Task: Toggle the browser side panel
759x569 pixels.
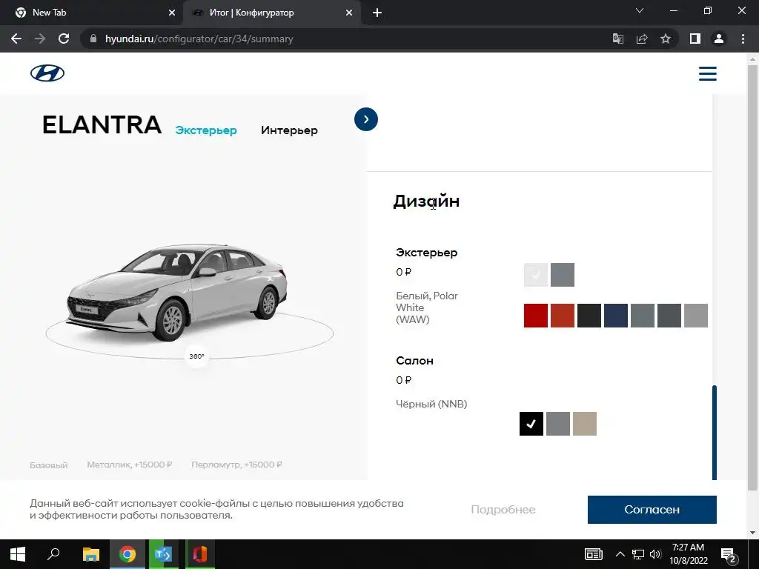Action: [695, 39]
